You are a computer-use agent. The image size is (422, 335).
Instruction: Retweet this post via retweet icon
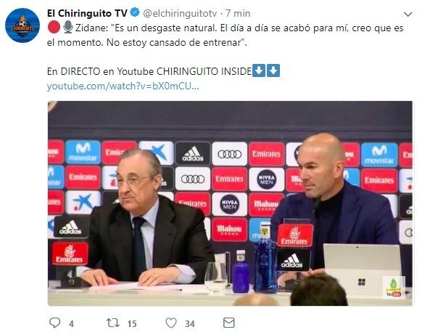113,323
